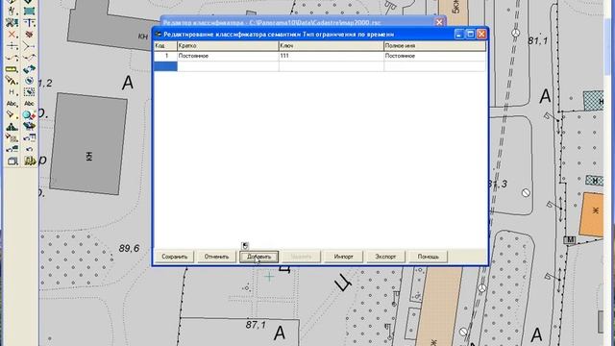Select the green pyramid terrain tool
Viewport: 615px width, 346px height.
coord(12,126)
